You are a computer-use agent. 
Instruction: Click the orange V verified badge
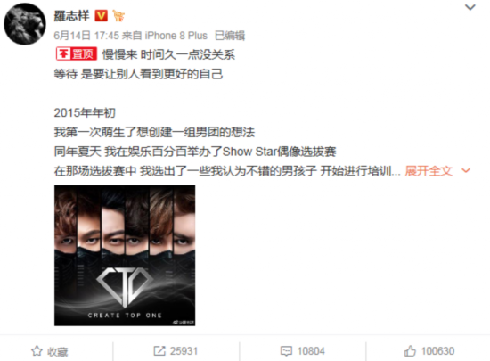(101, 16)
